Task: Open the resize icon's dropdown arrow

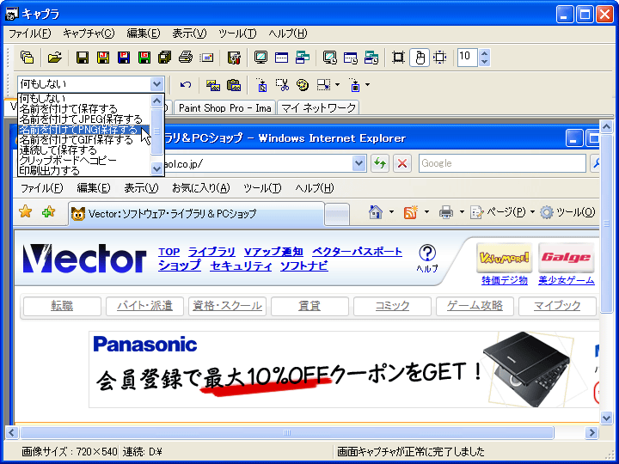Action: (337, 84)
